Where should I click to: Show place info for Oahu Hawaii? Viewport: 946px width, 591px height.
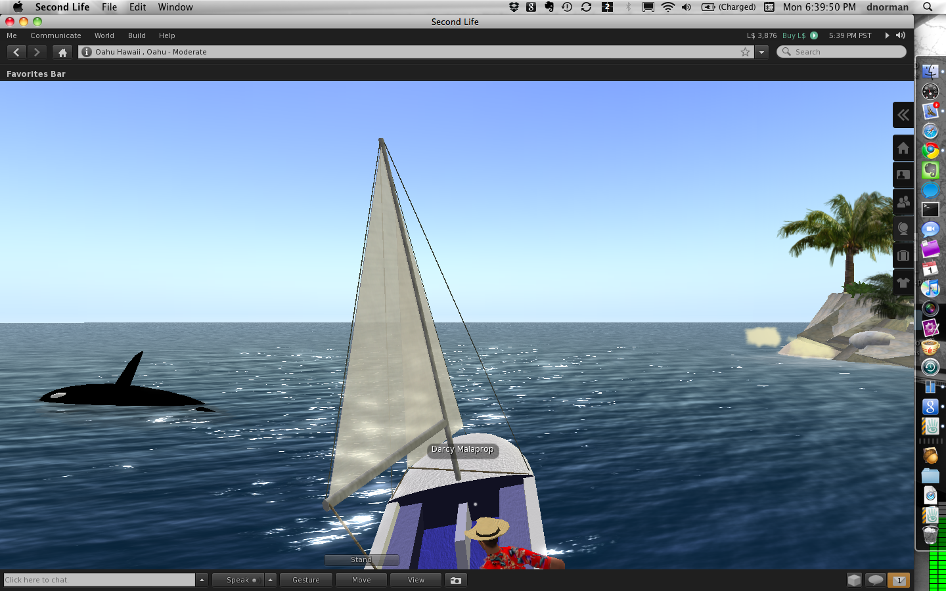tap(87, 52)
